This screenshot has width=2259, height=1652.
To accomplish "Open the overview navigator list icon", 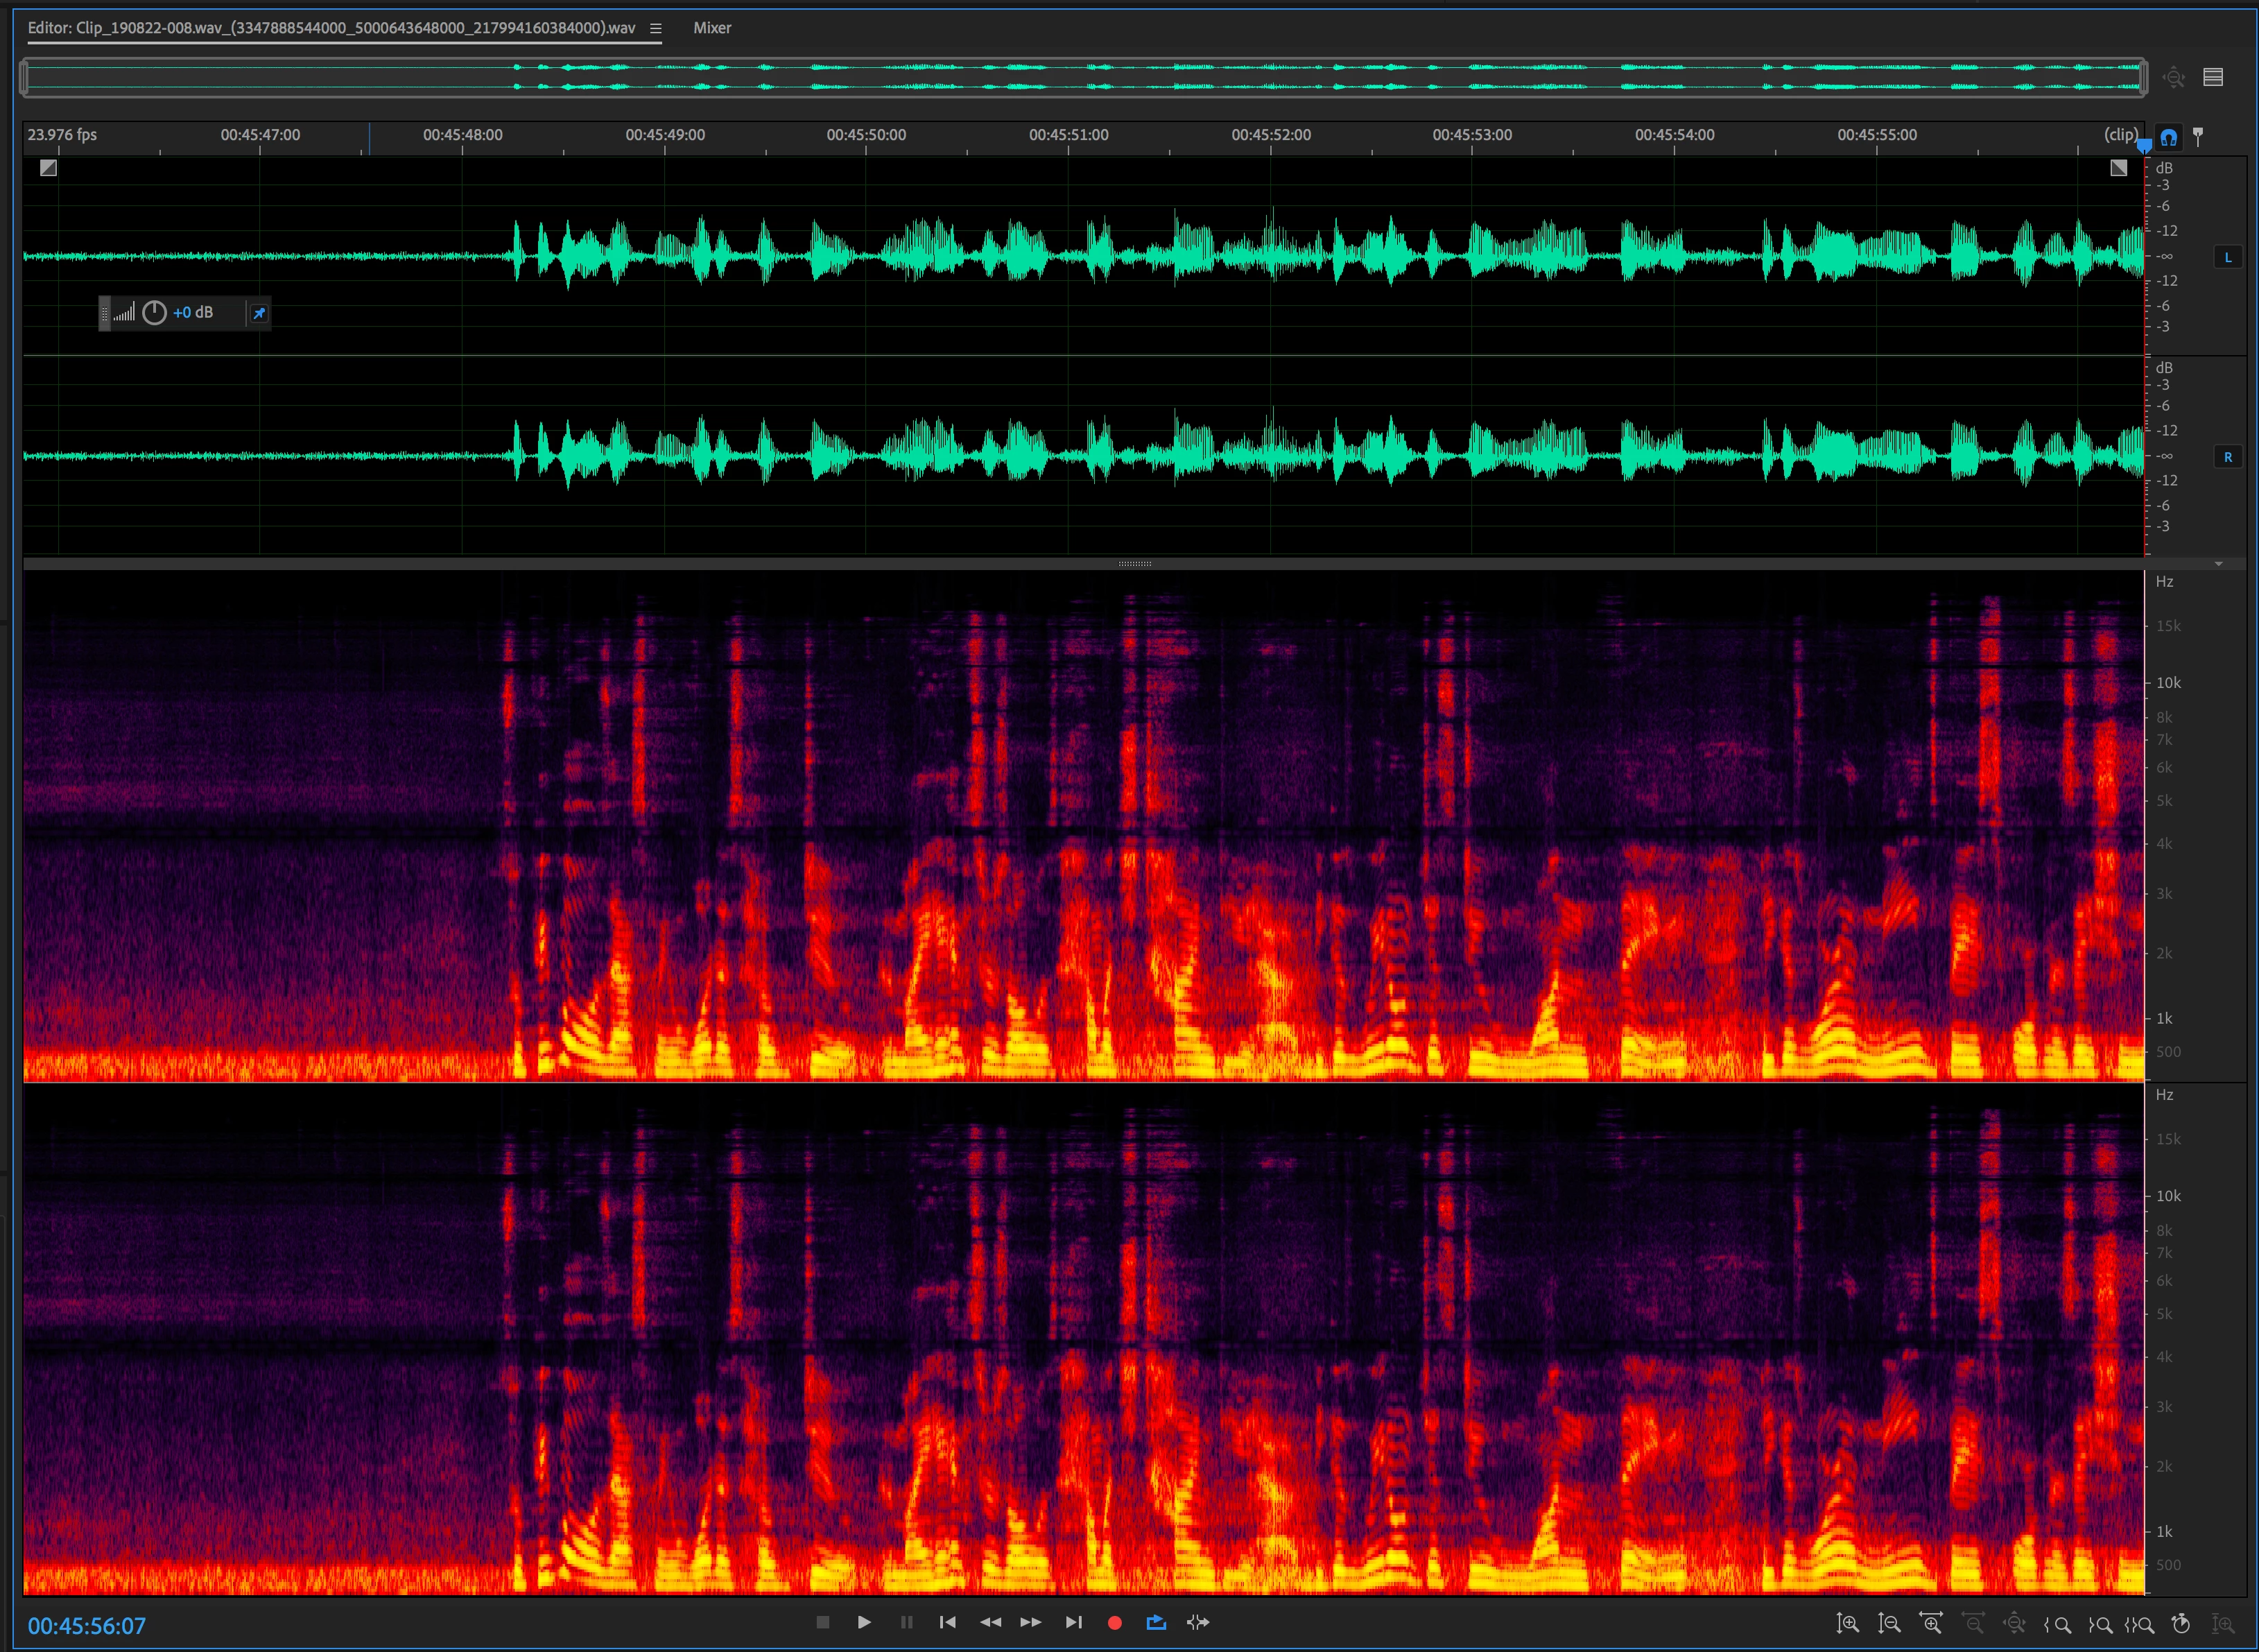I will click(2213, 77).
